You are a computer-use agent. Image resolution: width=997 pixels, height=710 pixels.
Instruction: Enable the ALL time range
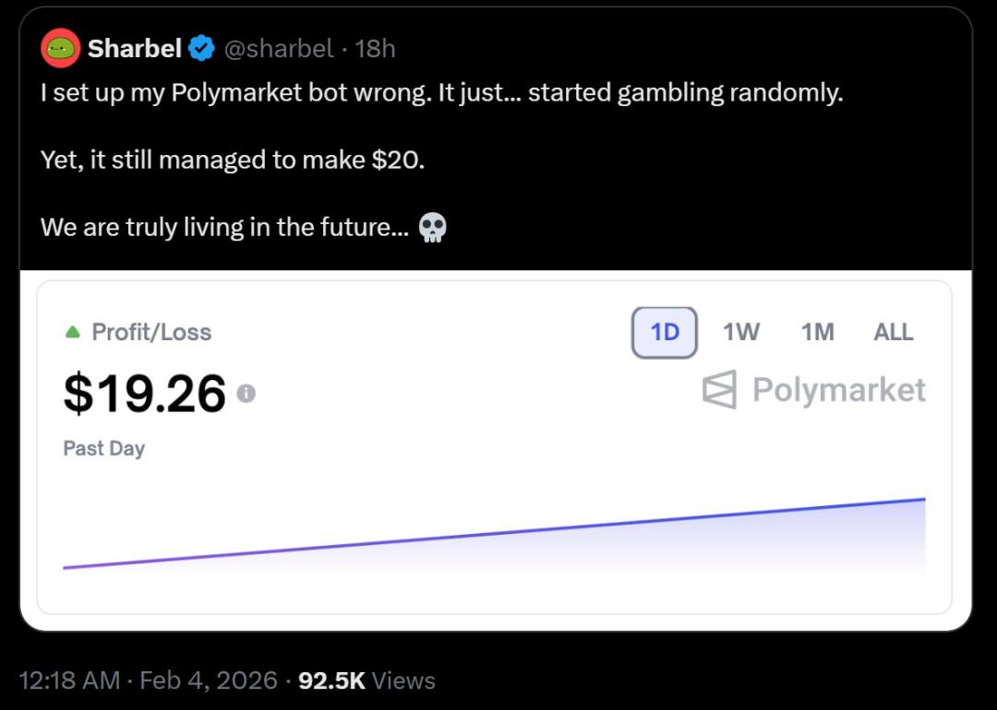(x=893, y=332)
